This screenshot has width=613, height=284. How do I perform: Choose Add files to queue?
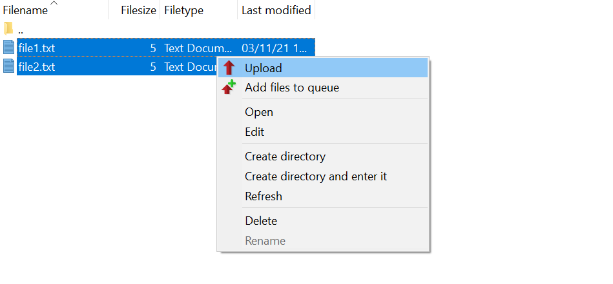pyautogui.click(x=291, y=88)
